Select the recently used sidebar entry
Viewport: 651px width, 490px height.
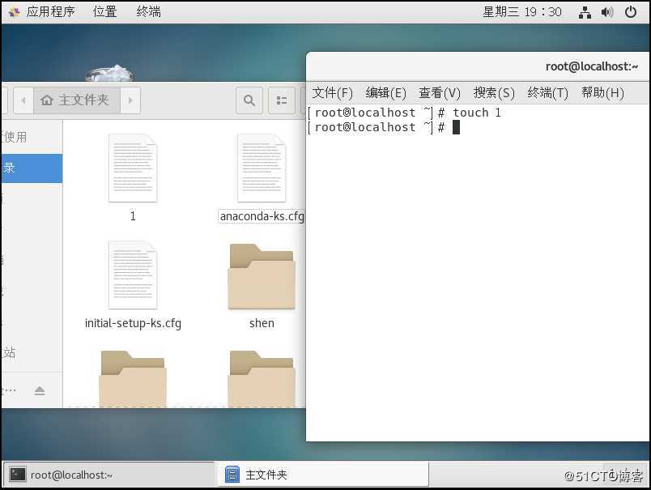pos(32,137)
